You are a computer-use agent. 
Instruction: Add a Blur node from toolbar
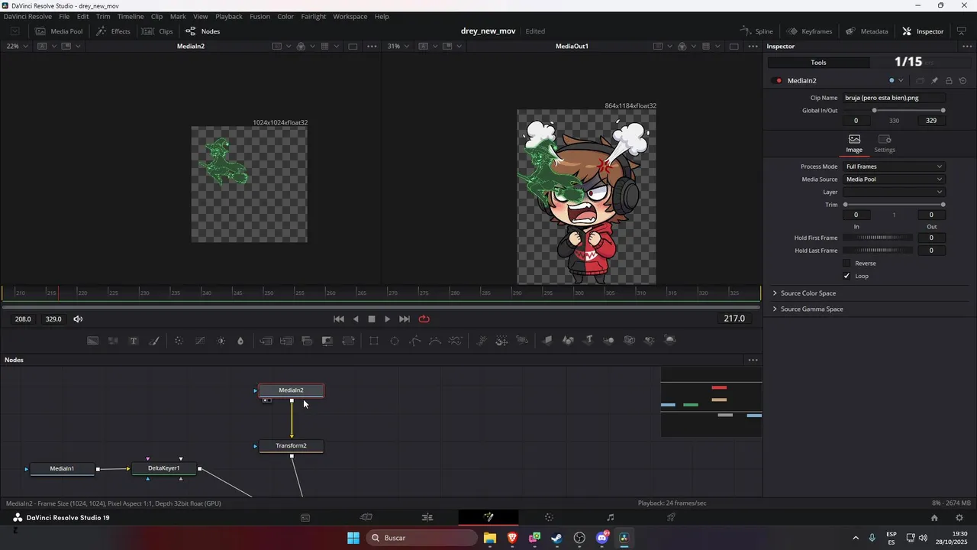pyautogui.click(x=240, y=341)
